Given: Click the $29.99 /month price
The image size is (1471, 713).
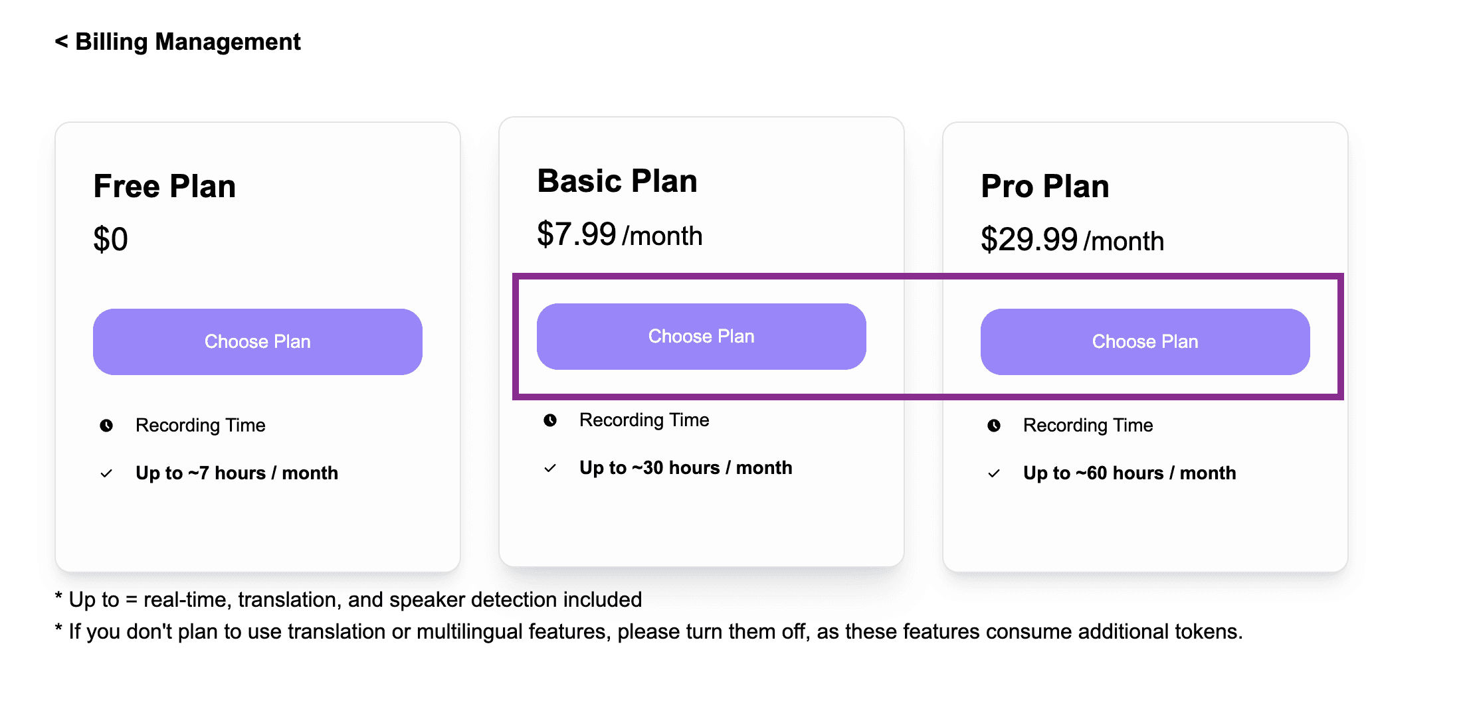Looking at the screenshot, I should click(1072, 240).
